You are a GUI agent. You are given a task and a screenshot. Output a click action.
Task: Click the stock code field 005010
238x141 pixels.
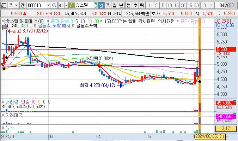36,6
